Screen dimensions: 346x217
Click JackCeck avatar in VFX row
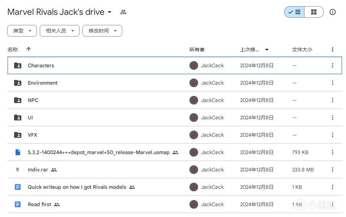[194, 135]
